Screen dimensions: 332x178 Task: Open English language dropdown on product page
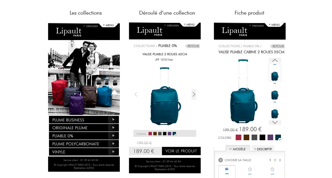(256, 26)
